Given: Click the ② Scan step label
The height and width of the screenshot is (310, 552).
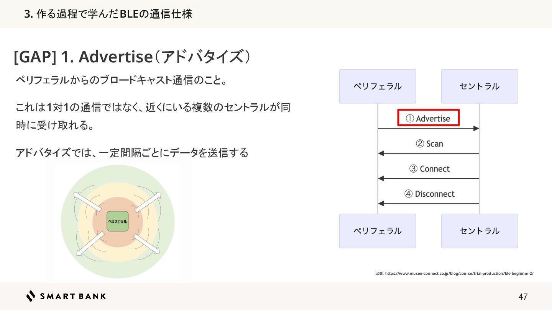Looking at the screenshot, I should tap(429, 144).
